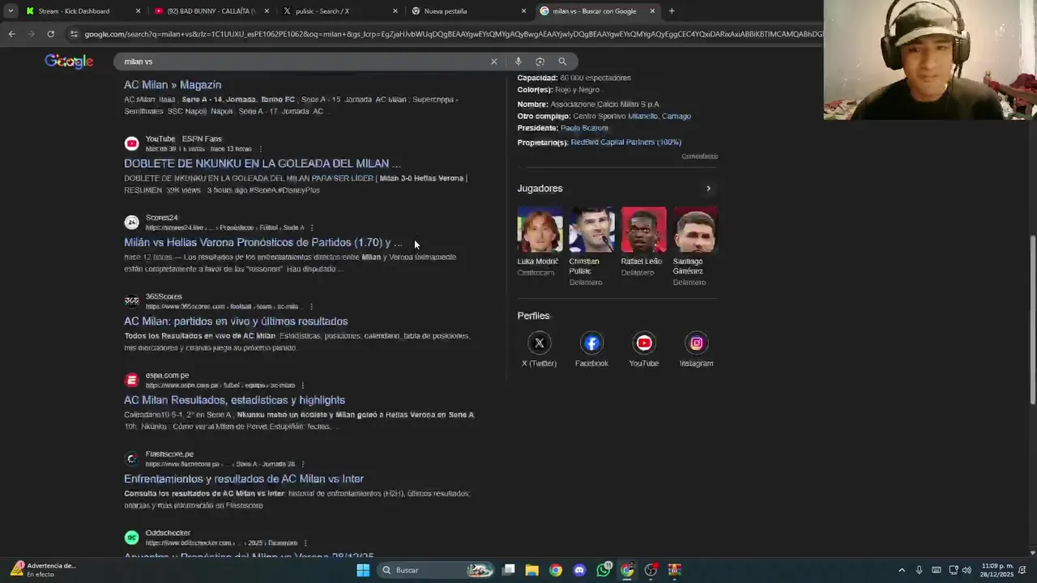The width and height of the screenshot is (1037, 583).
Task: Click the espn.com.pe site favicon
Action: click(x=131, y=380)
